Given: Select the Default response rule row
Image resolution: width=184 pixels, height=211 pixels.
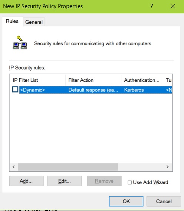Looking at the screenshot, I should 96,90.
